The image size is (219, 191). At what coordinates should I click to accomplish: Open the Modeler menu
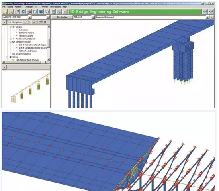click(18, 7)
